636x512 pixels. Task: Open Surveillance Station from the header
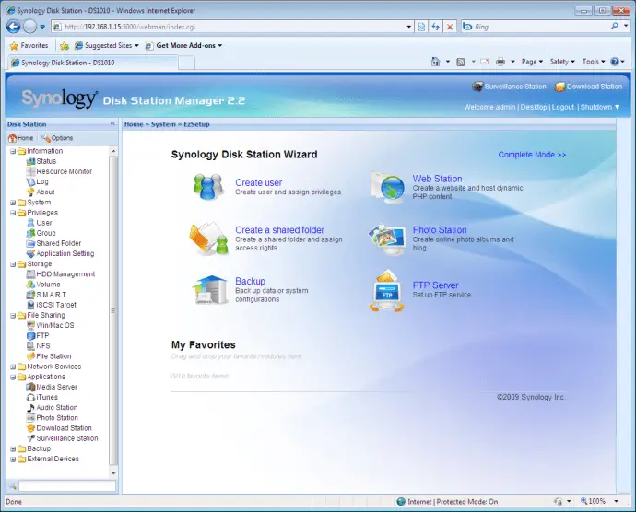tap(510, 87)
